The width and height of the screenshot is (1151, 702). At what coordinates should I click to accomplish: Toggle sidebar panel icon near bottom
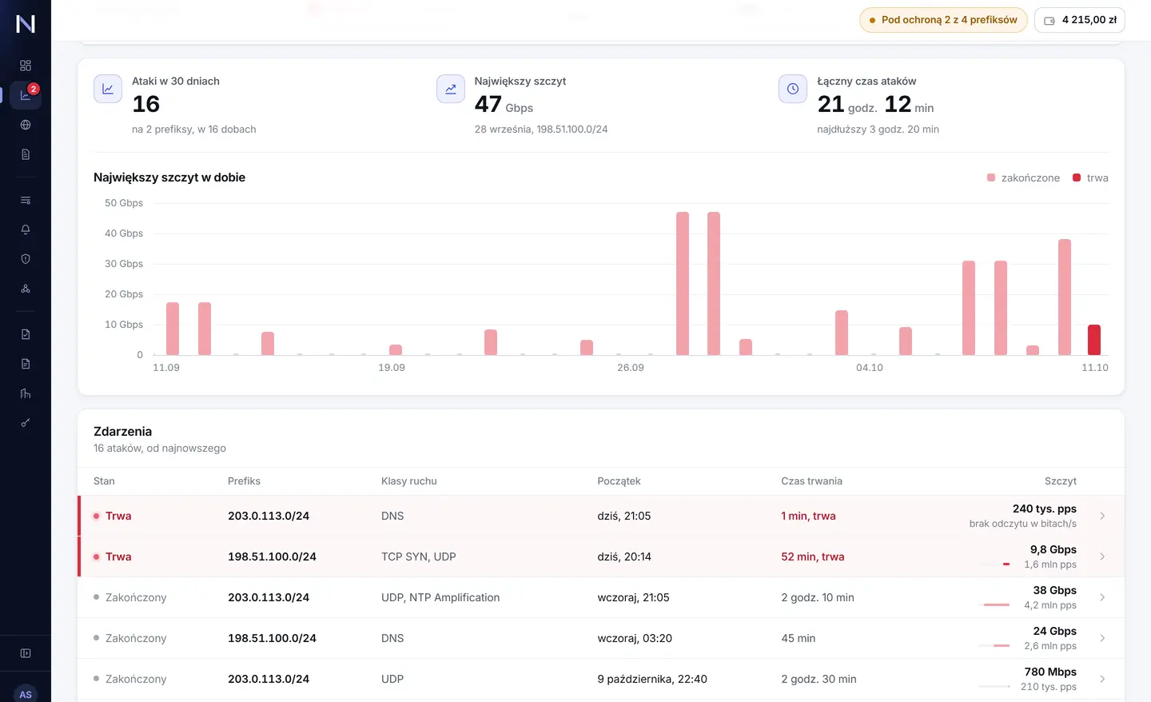coord(26,653)
